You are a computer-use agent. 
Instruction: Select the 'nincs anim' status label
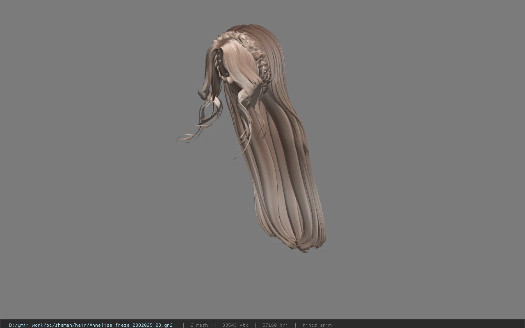pos(317,325)
